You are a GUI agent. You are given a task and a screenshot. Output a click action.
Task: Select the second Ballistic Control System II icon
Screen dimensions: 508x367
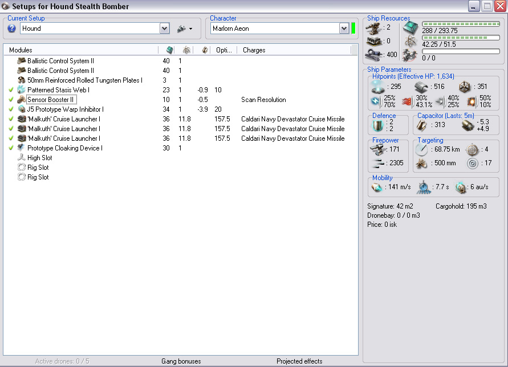[x=22, y=70]
